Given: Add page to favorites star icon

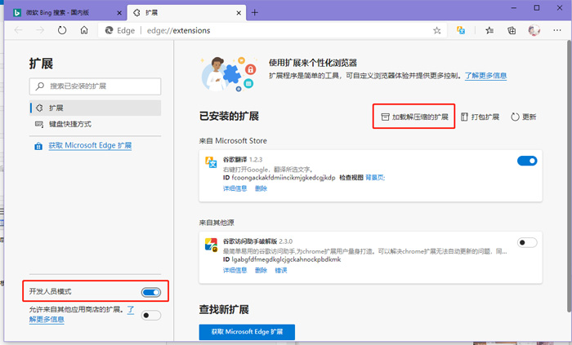Looking at the screenshot, I should [437, 30].
